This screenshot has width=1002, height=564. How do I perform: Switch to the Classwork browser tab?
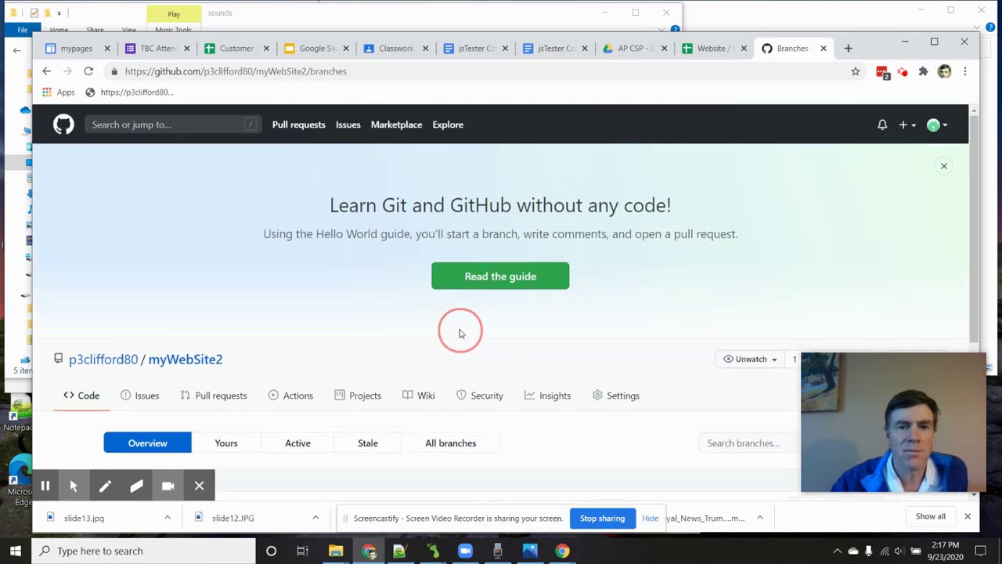click(396, 49)
